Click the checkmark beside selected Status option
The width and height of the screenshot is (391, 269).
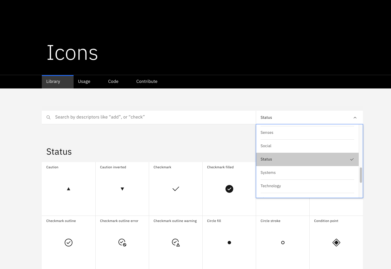352,159
